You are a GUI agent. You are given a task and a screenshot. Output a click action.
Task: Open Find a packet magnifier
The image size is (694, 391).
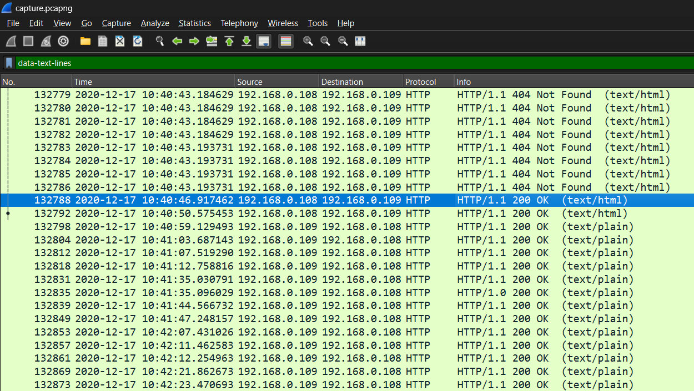coord(160,41)
